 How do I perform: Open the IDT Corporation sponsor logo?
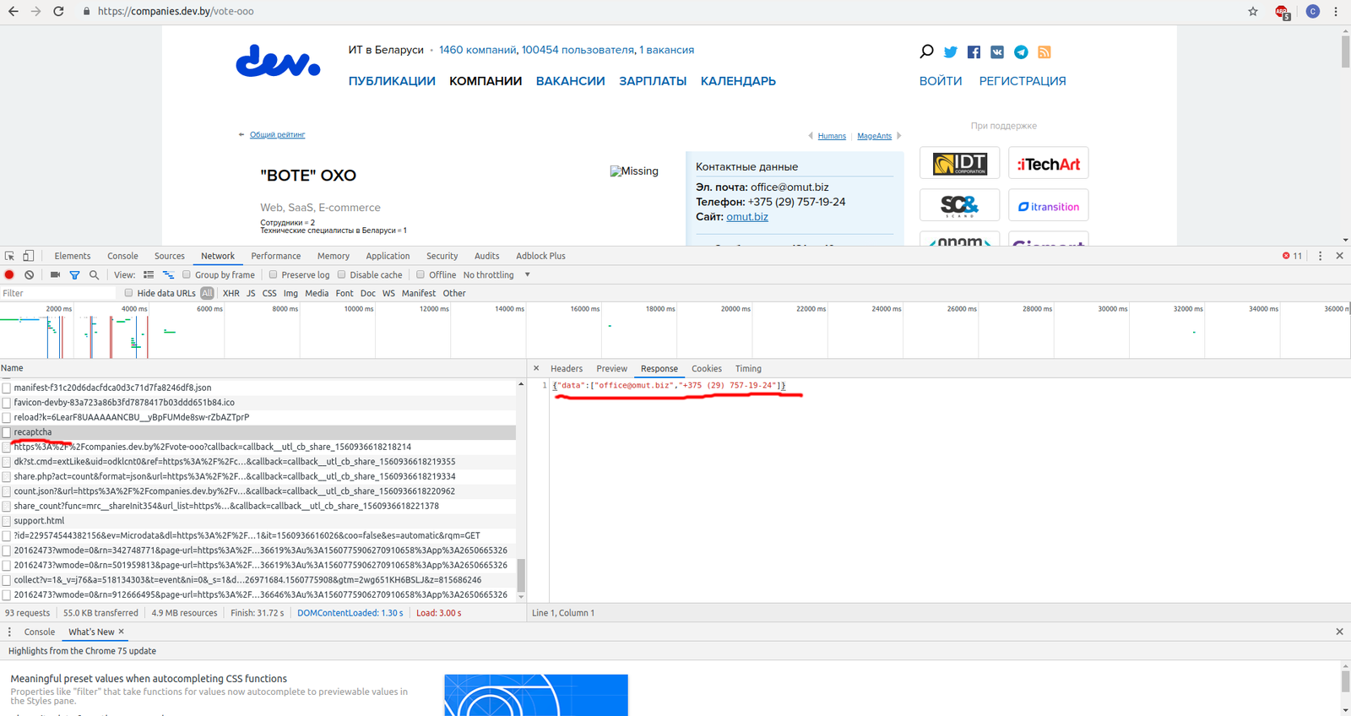coord(959,164)
